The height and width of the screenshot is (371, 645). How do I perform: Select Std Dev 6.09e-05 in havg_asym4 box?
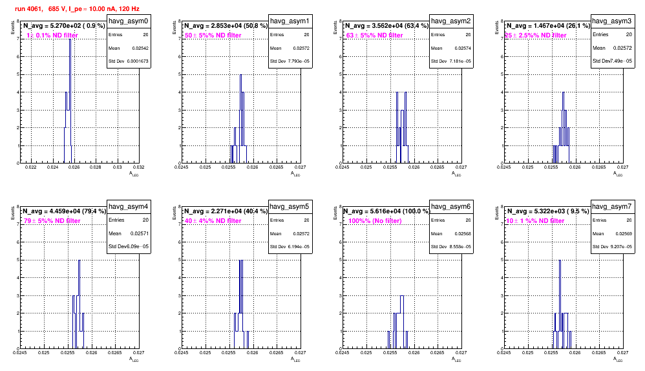pyautogui.click(x=129, y=246)
